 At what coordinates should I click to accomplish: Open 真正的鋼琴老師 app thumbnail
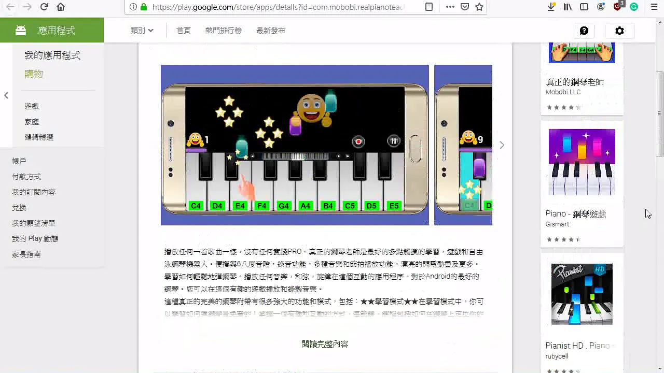[582, 52]
